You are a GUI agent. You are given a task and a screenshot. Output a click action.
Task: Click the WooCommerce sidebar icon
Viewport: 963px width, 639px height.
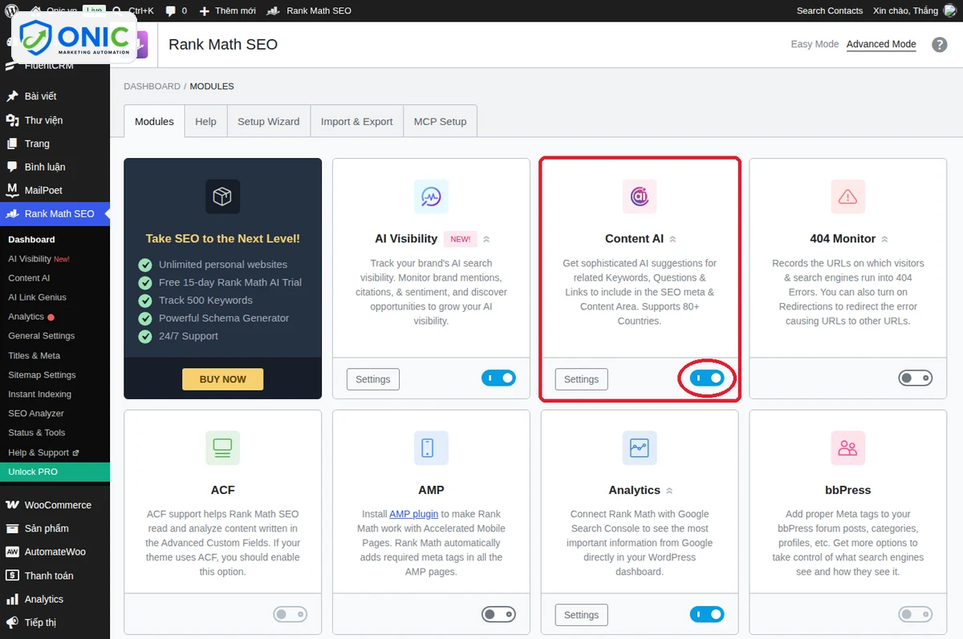pos(12,505)
